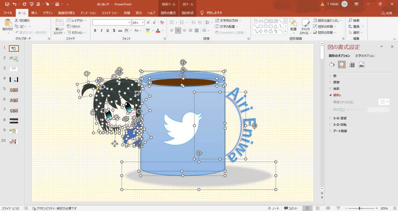398x211 pixels.
Task: Click Find (検索) magnifier
Action: coord(354,21)
